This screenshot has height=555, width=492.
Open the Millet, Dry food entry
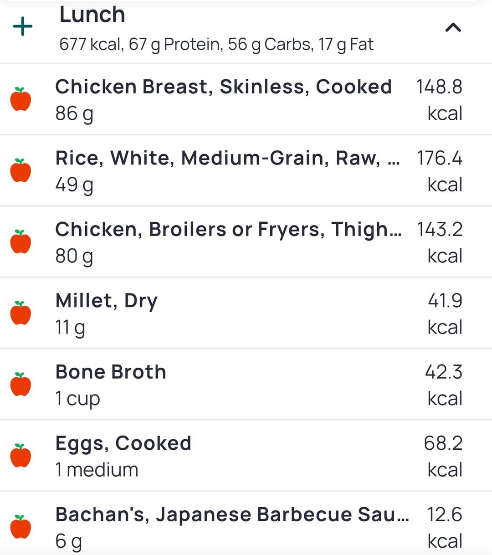pyautogui.click(x=107, y=301)
